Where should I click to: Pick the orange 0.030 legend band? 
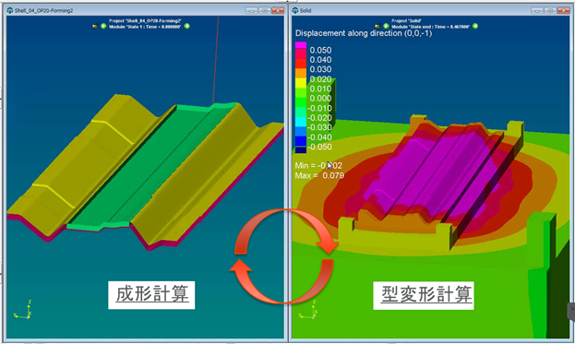pyautogui.click(x=301, y=73)
